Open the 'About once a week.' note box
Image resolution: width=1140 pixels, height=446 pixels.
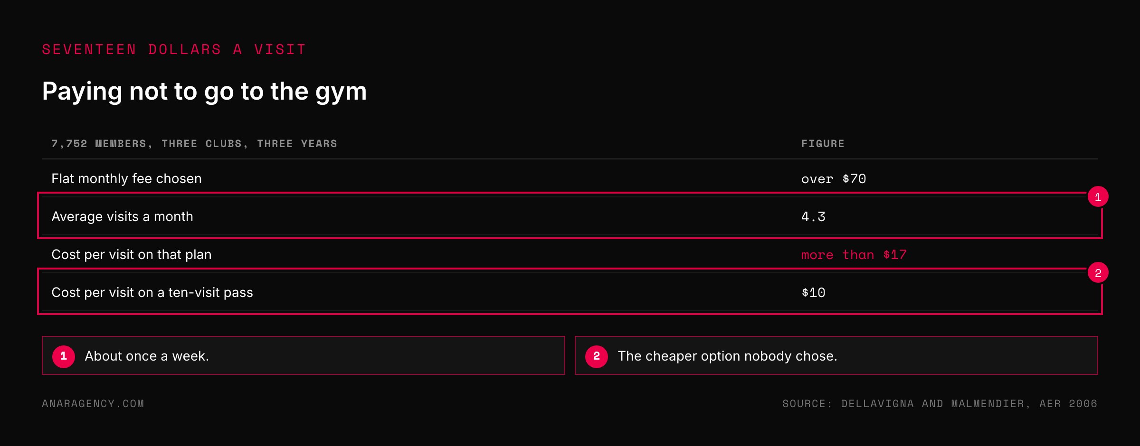coord(304,355)
